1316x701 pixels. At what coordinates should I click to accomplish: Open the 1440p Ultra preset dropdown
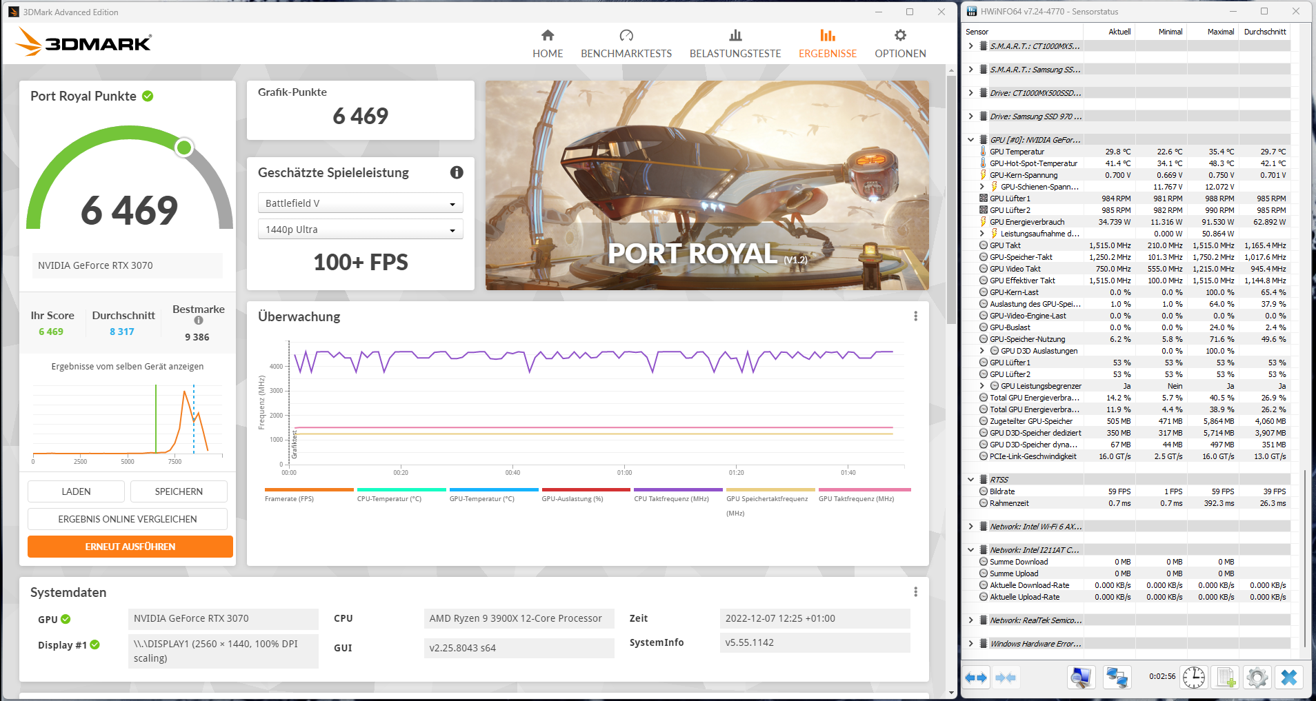tap(361, 230)
